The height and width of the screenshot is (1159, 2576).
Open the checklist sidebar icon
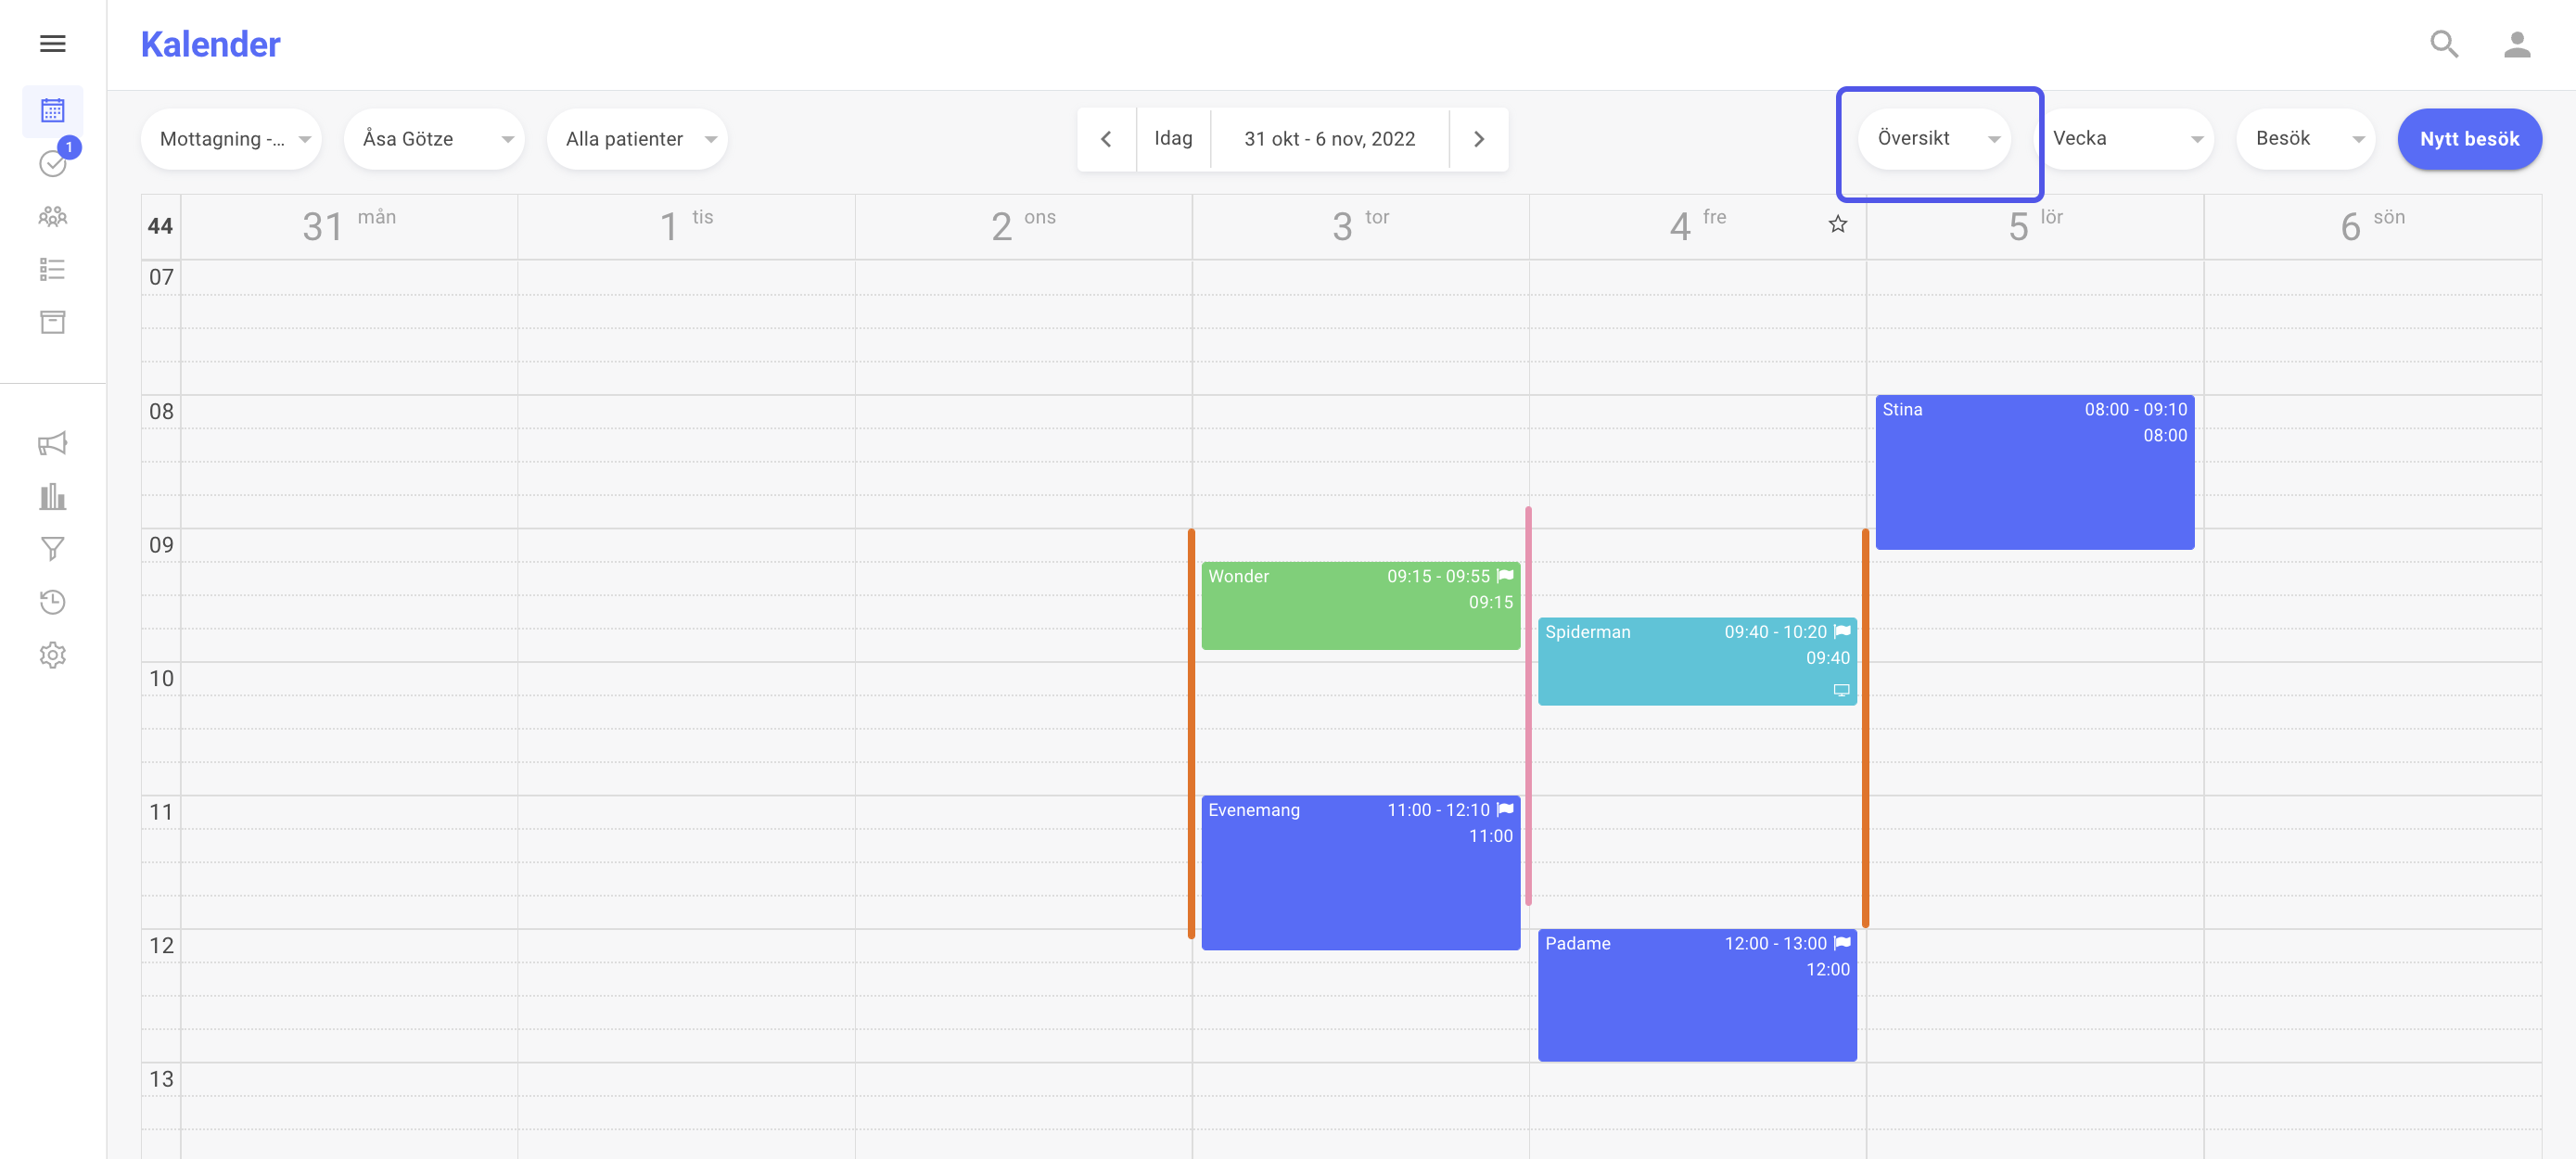(x=52, y=269)
